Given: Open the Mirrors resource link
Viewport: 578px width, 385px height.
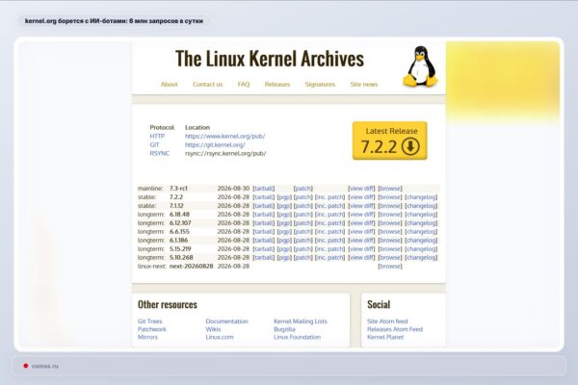Looking at the screenshot, I should (x=147, y=337).
